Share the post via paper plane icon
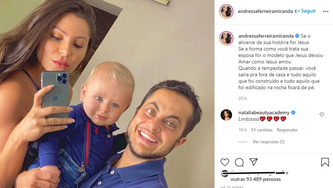 point(254,162)
